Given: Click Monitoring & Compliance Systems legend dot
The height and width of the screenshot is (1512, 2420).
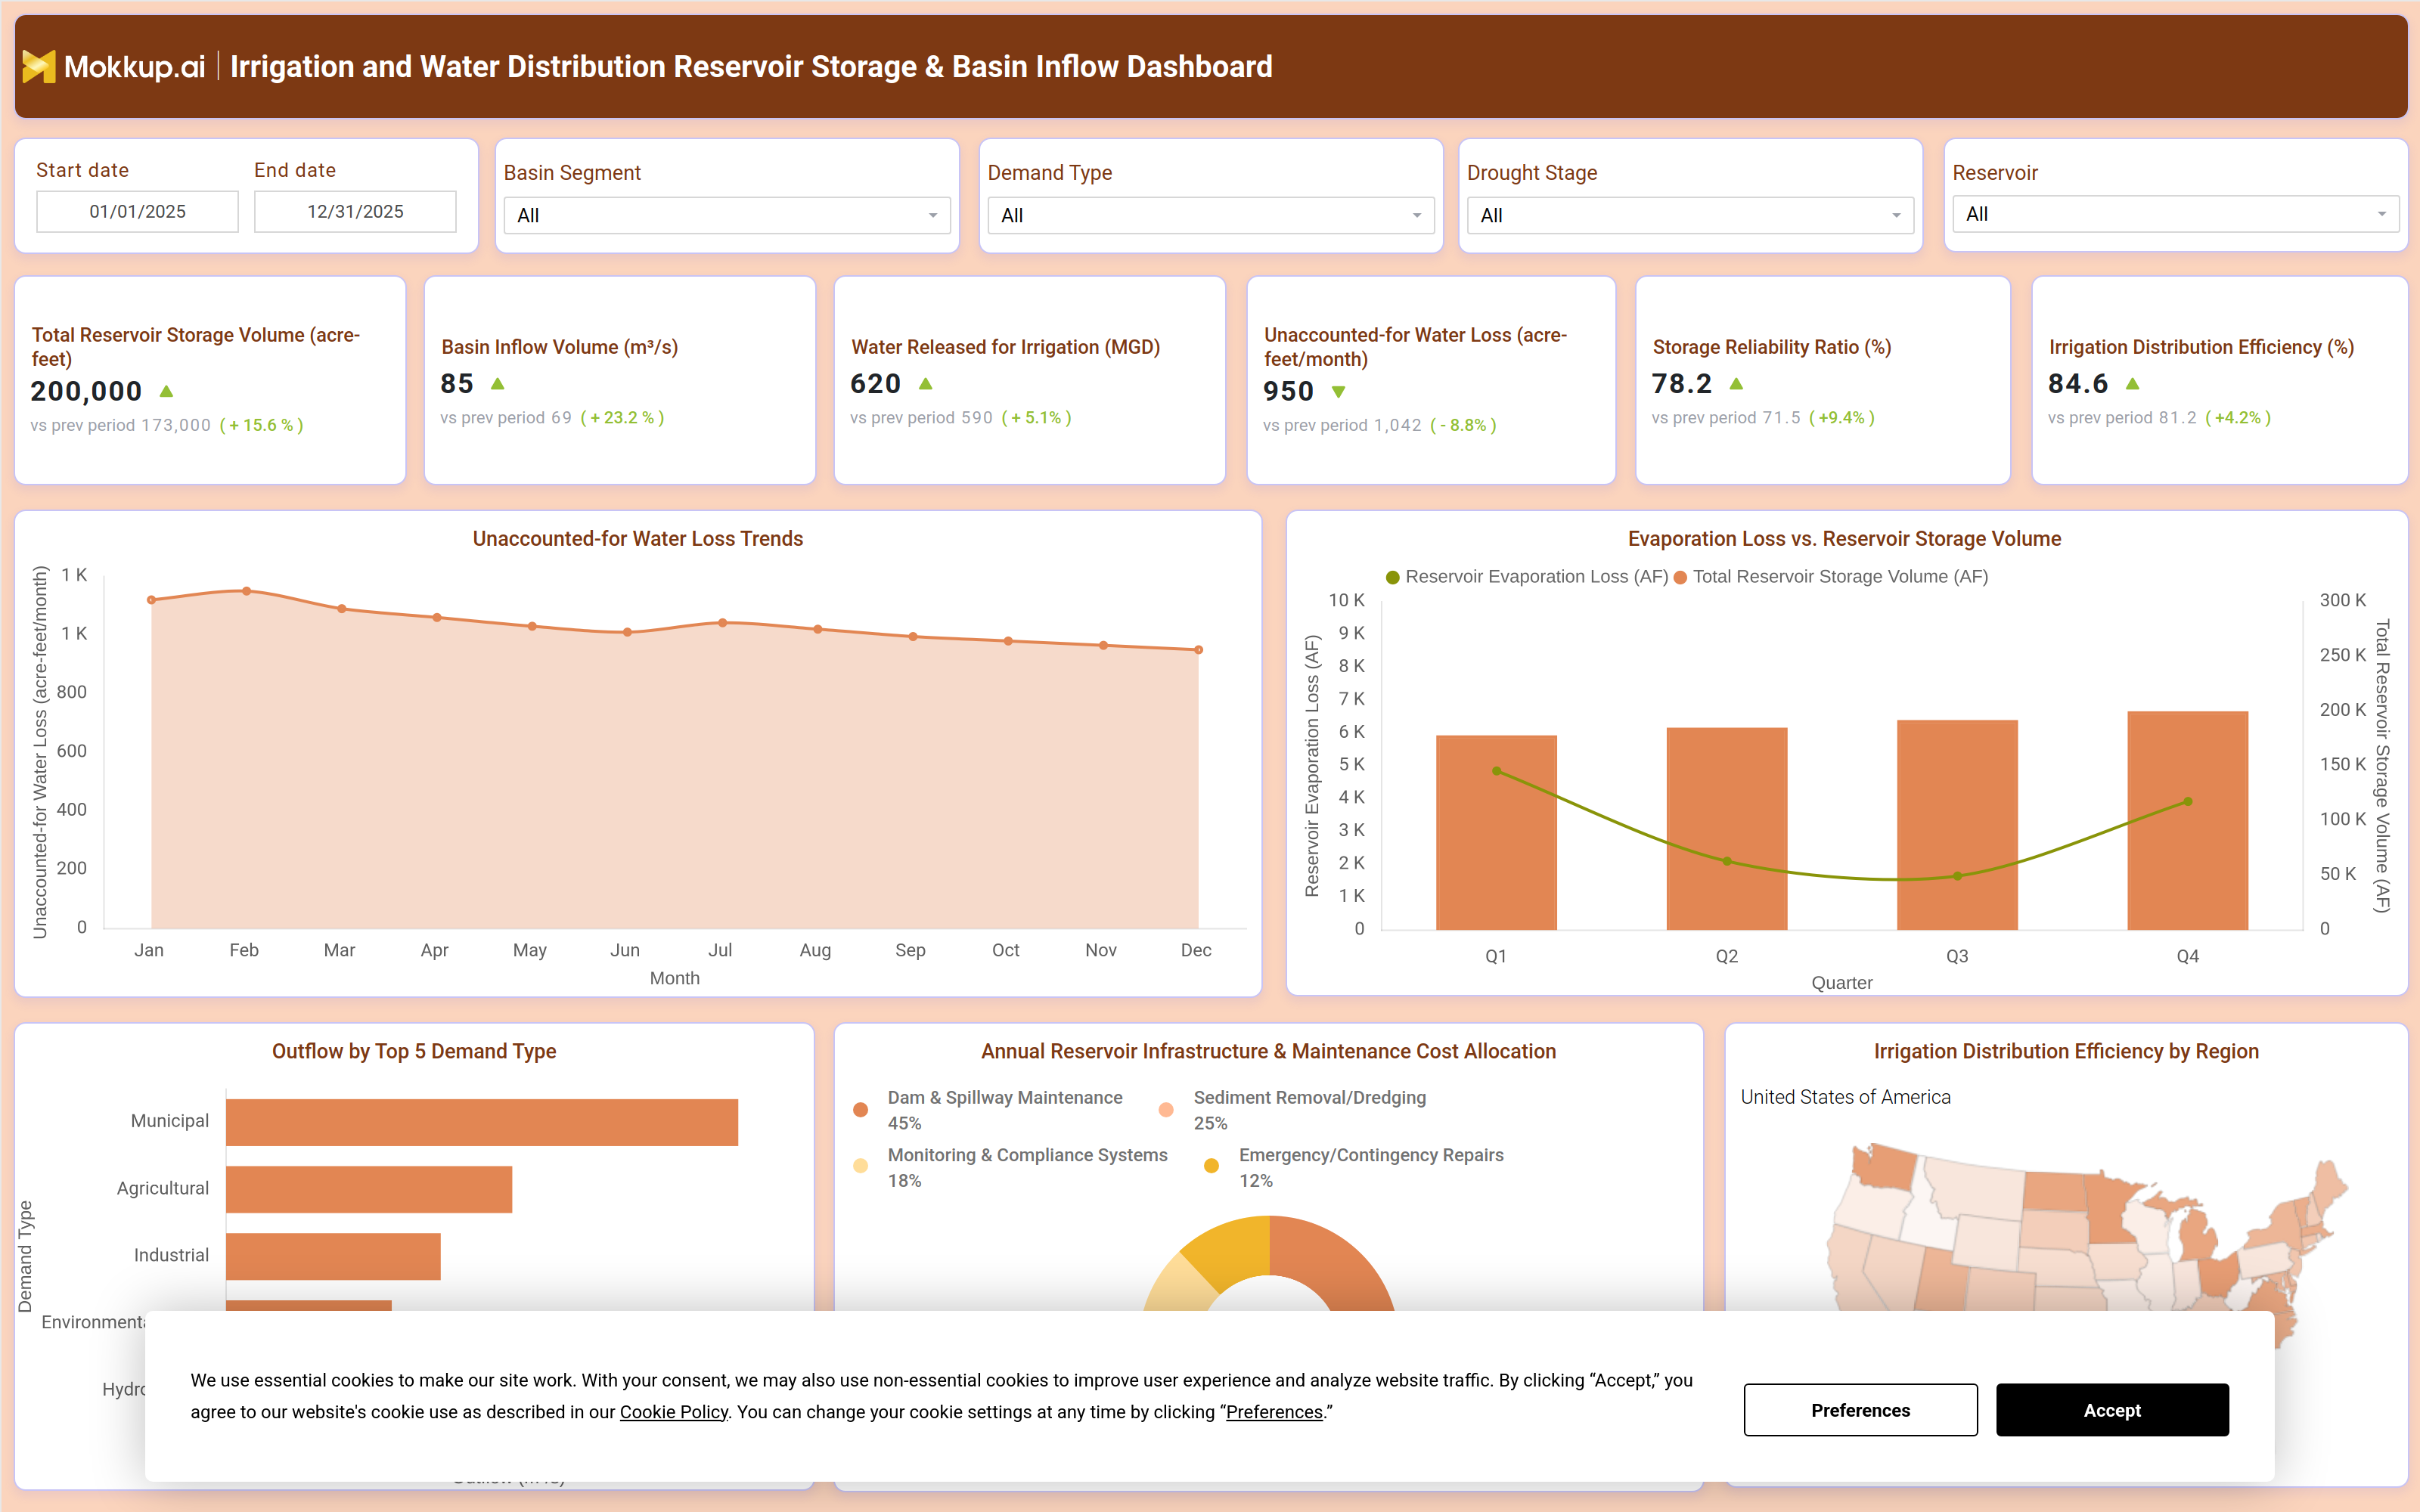Looking at the screenshot, I should coord(860,1166).
